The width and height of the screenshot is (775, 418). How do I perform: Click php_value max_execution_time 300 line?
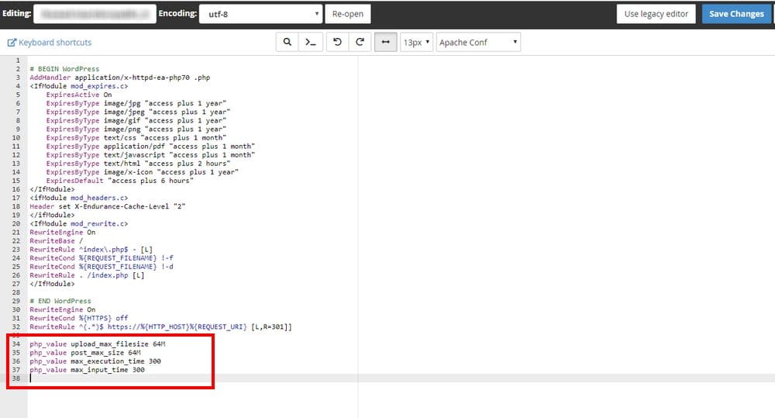[x=95, y=361]
